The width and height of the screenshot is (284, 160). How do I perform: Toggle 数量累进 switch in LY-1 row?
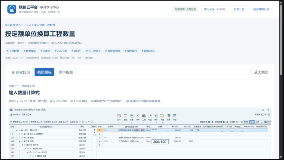pyautogui.click(x=197, y=130)
